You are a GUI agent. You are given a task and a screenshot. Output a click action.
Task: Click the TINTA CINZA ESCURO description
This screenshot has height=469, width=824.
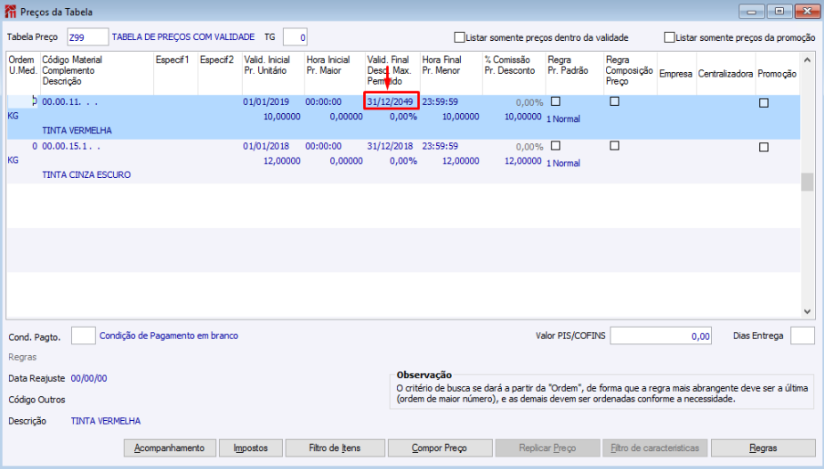click(86, 174)
